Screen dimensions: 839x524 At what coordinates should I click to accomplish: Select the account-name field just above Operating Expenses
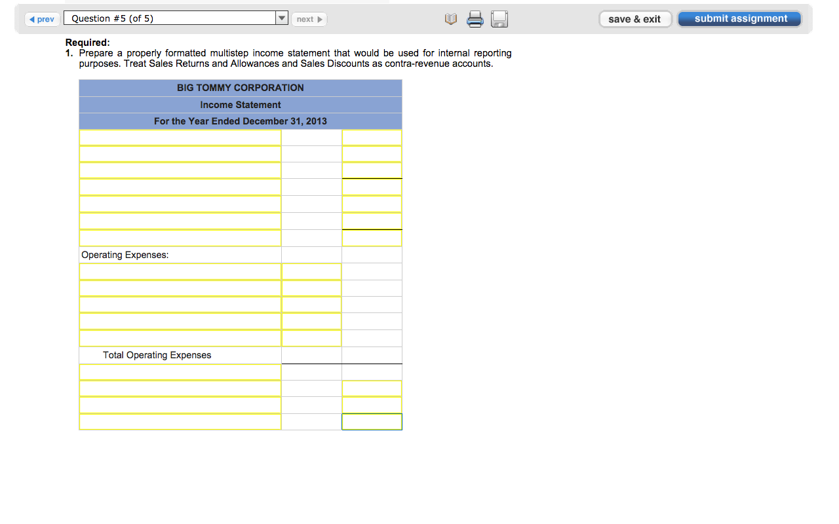[180, 238]
